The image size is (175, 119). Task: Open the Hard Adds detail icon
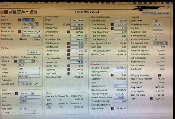112,75
